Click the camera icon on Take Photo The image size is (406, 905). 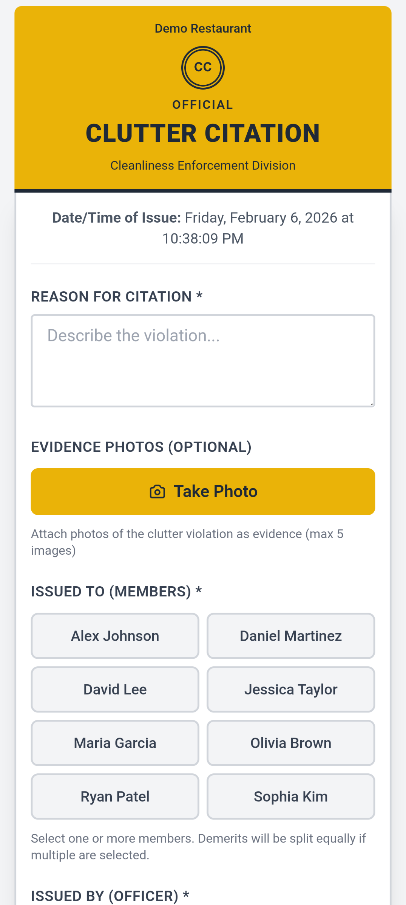tap(157, 492)
